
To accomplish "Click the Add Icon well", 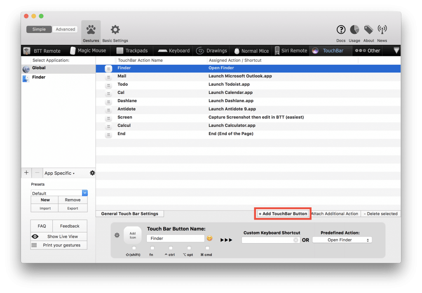I will pyautogui.click(x=133, y=235).
